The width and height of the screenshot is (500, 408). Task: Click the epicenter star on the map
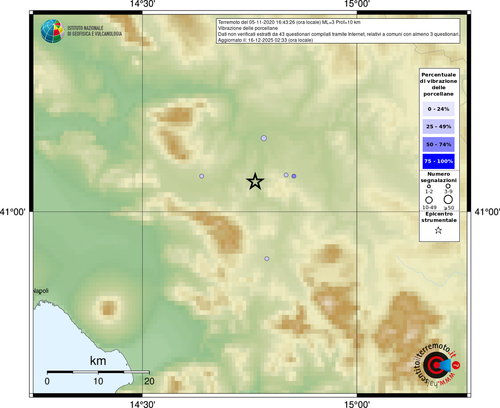(255, 181)
